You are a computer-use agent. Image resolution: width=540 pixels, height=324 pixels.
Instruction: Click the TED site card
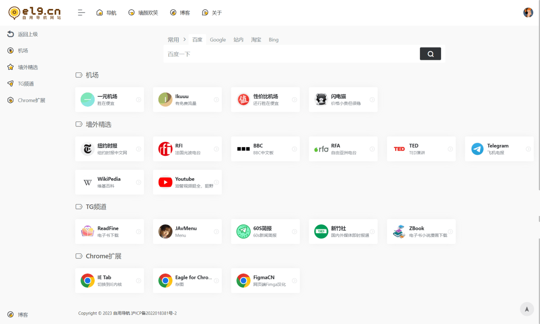click(x=421, y=149)
